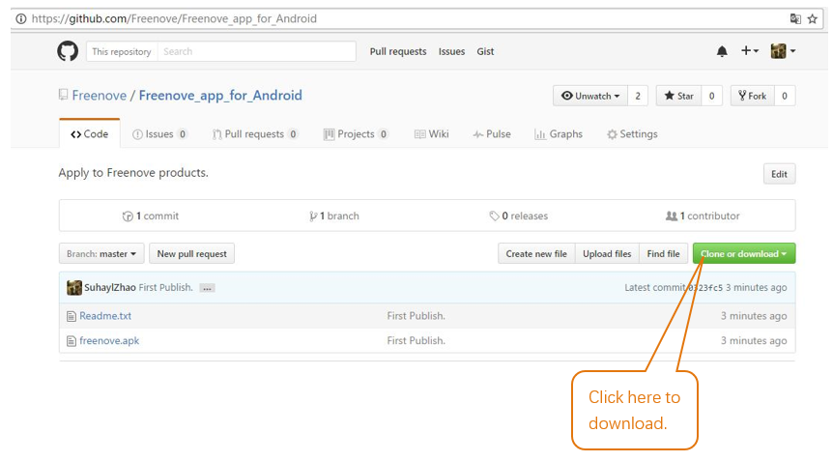
Task: Click the file icon next to freenove.apk
Action: tap(72, 341)
